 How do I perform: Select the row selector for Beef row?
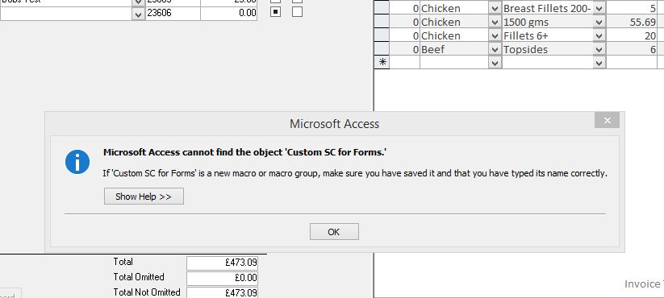coord(382,49)
